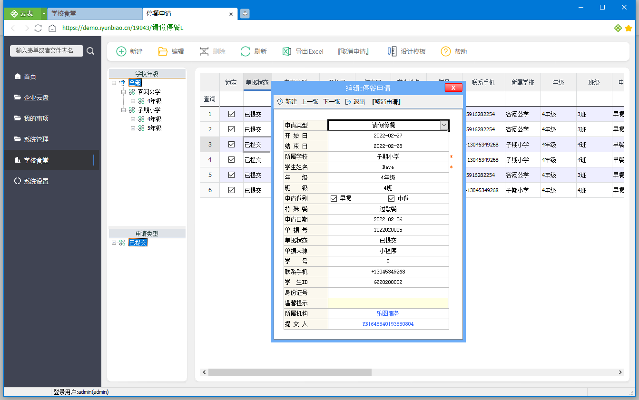Open dropdown arrow next to 云表 logo
Screen dimensions: 639x400
[44, 14]
